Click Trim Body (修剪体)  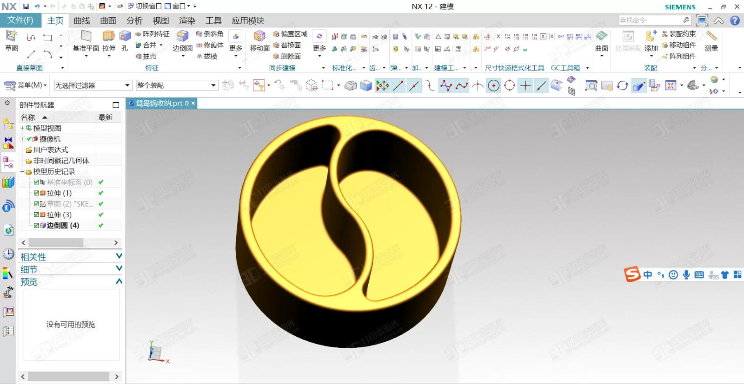coord(210,45)
